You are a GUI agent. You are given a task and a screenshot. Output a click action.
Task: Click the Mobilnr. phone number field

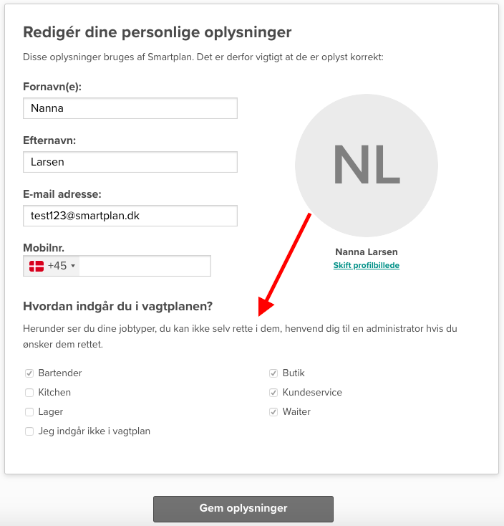click(145, 266)
